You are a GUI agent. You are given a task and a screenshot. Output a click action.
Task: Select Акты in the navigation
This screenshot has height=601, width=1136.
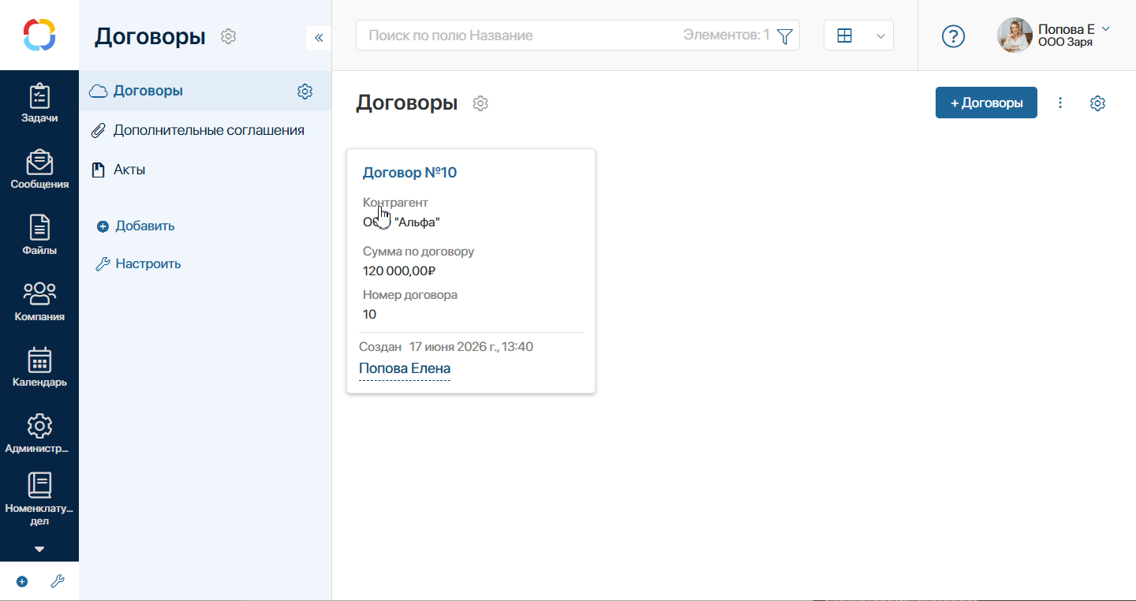pos(129,170)
